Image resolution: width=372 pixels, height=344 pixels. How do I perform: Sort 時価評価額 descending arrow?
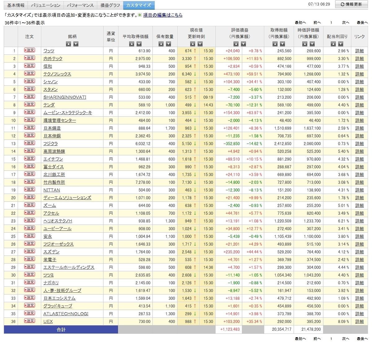pyautogui.click(x=312, y=44)
